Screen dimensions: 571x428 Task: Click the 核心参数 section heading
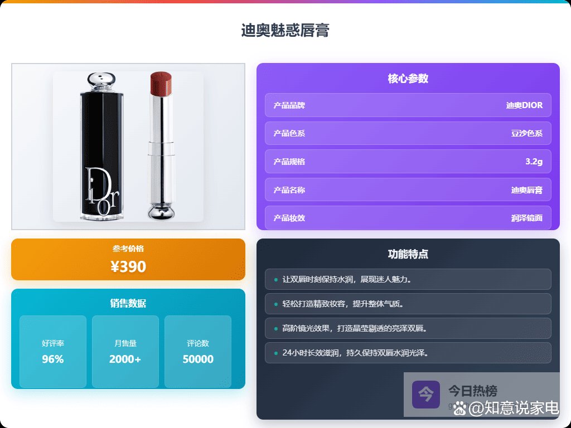click(x=408, y=78)
